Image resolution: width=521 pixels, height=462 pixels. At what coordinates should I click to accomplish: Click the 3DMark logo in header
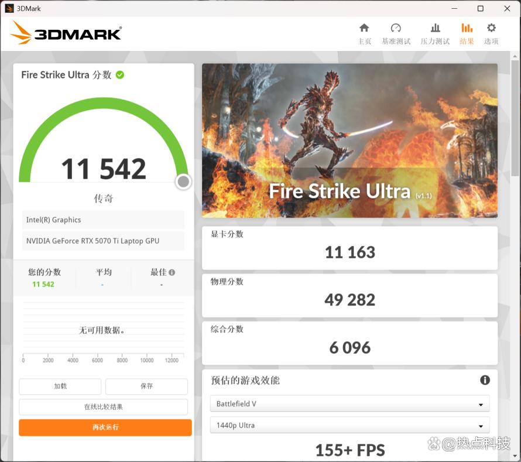[x=66, y=33]
